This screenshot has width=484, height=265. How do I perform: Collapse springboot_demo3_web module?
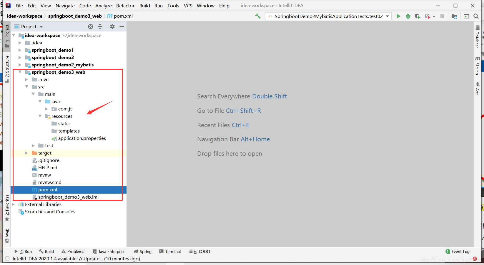pos(20,72)
